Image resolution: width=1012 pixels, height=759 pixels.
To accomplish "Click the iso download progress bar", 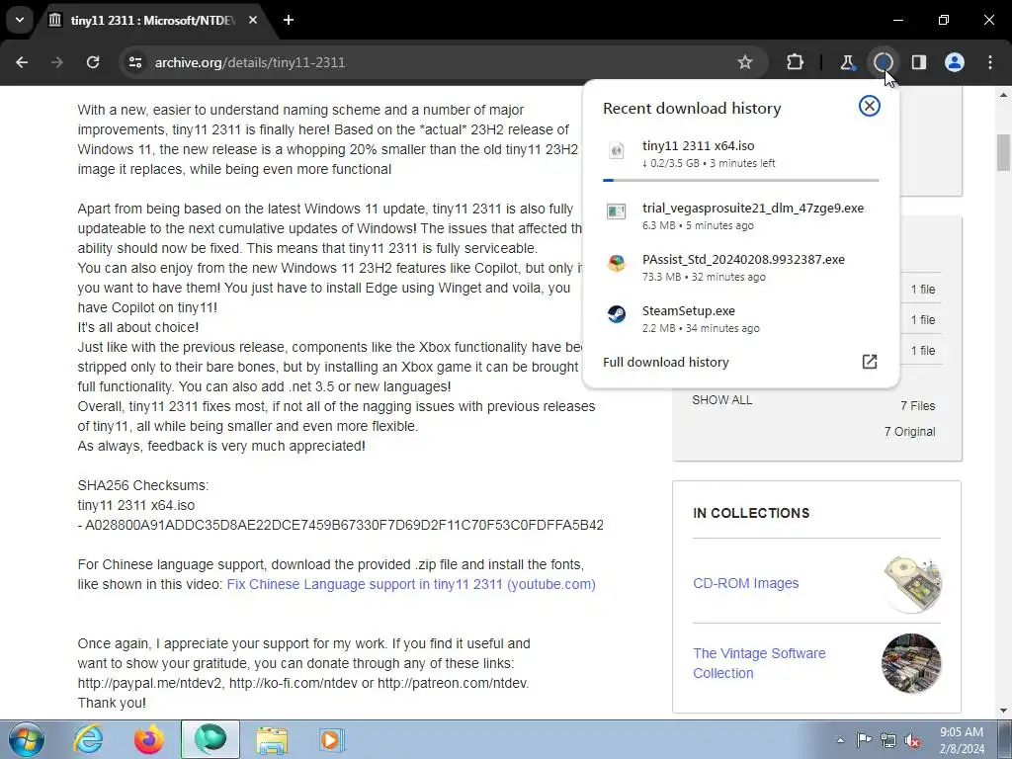I will (x=740, y=180).
